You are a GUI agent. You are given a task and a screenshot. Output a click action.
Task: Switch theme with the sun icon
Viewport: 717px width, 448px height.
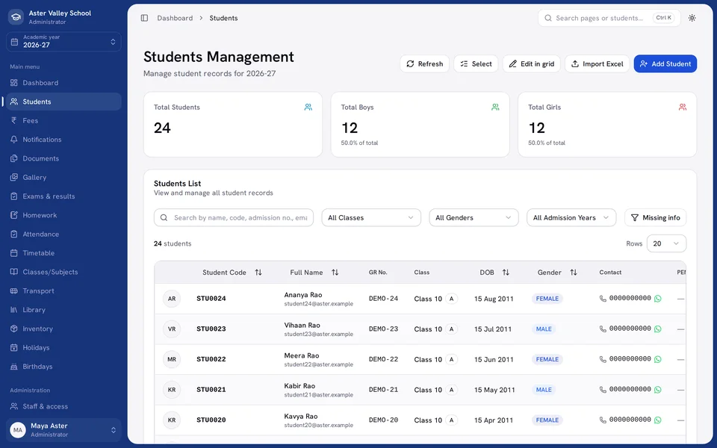692,18
